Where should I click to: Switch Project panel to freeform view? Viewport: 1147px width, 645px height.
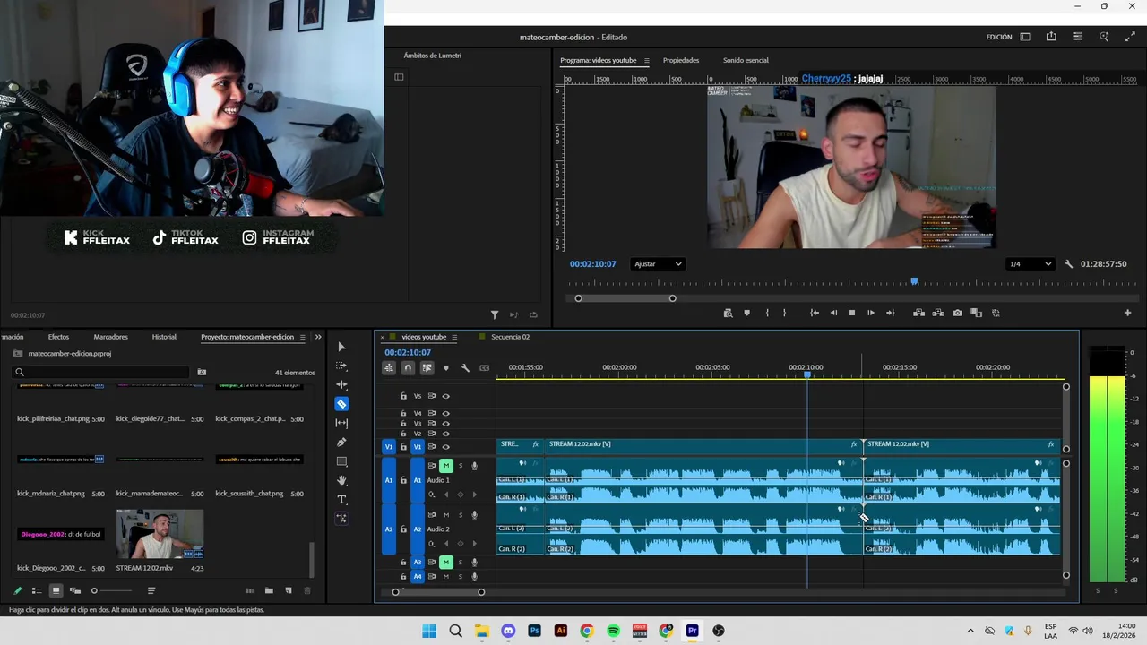pos(75,590)
